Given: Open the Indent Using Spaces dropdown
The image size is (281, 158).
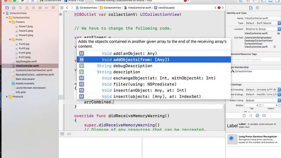Looking at the screenshot, I should 263,101.
